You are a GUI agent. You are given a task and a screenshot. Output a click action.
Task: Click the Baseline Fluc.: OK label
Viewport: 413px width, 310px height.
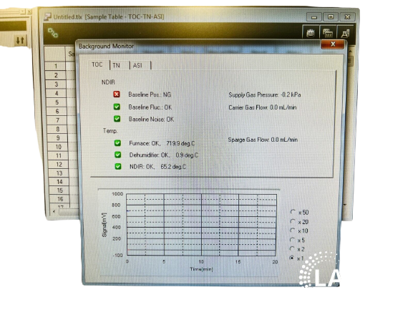click(150, 107)
